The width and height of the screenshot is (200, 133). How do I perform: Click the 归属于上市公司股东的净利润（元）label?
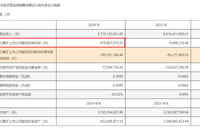tap(24, 43)
